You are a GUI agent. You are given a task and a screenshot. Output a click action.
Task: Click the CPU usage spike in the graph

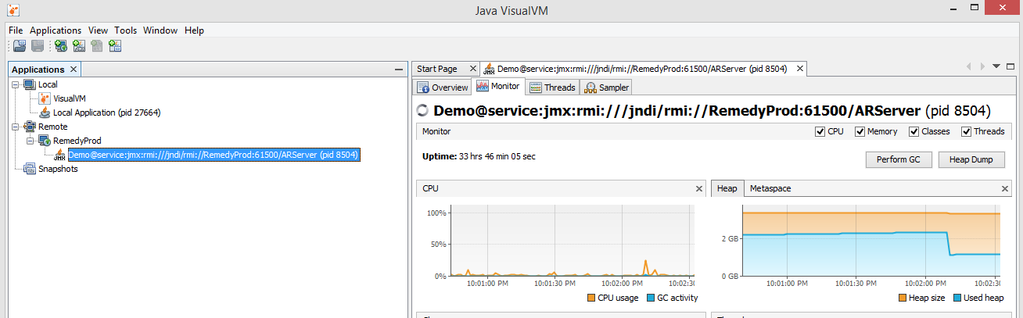[x=646, y=266]
